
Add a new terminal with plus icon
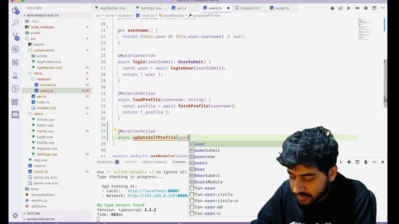[349, 162]
